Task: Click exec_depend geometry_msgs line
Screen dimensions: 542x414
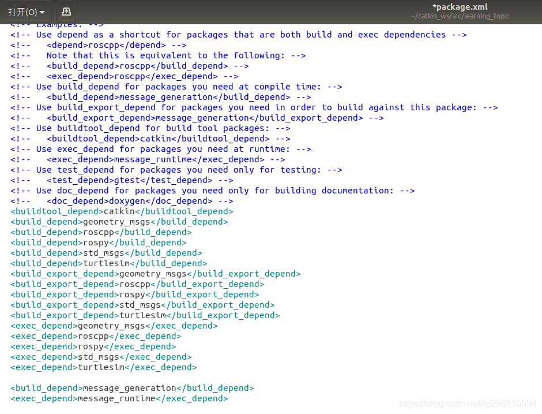Action: [x=114, y=326]
